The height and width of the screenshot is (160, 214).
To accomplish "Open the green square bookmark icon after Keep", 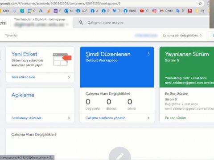I will point(22,11).
